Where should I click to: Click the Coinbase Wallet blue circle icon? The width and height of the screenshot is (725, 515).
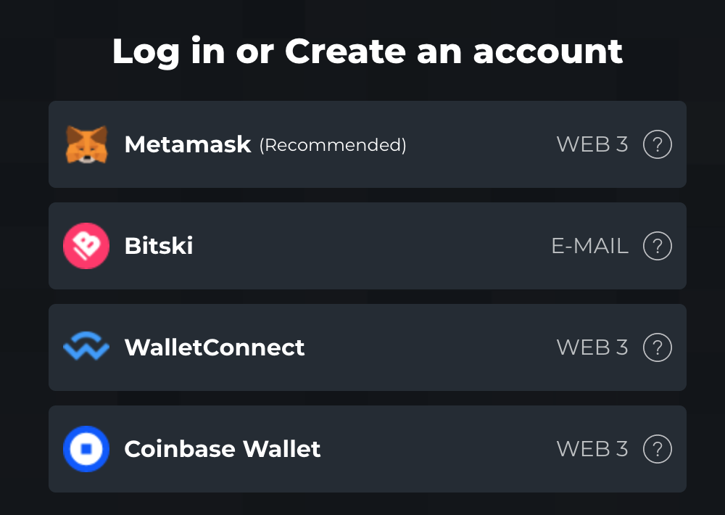(x=86, y=448)
